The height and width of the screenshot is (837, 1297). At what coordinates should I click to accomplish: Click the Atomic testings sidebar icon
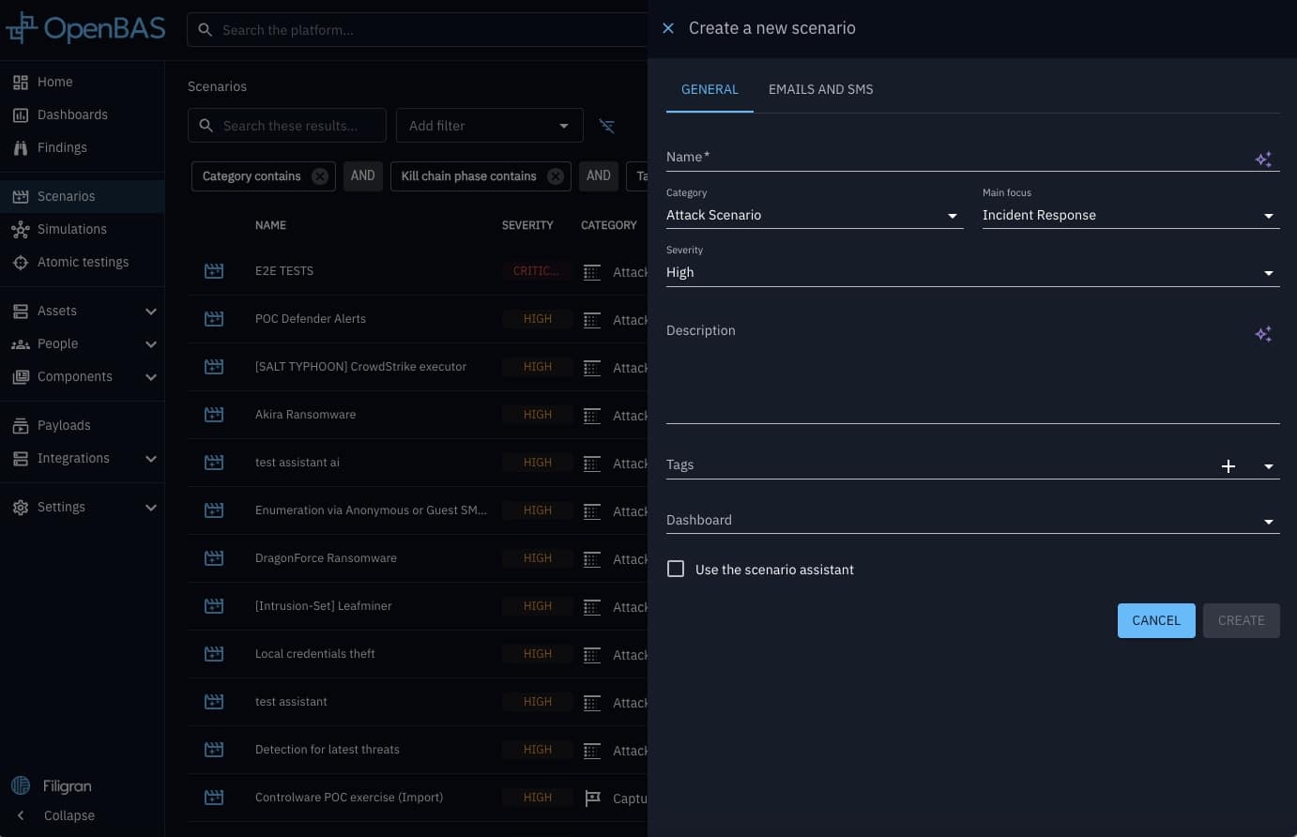pos(21,263)
